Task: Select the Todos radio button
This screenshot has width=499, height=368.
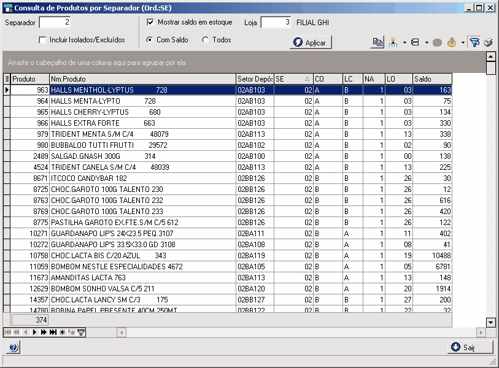Action: click(x=206, y=40)
